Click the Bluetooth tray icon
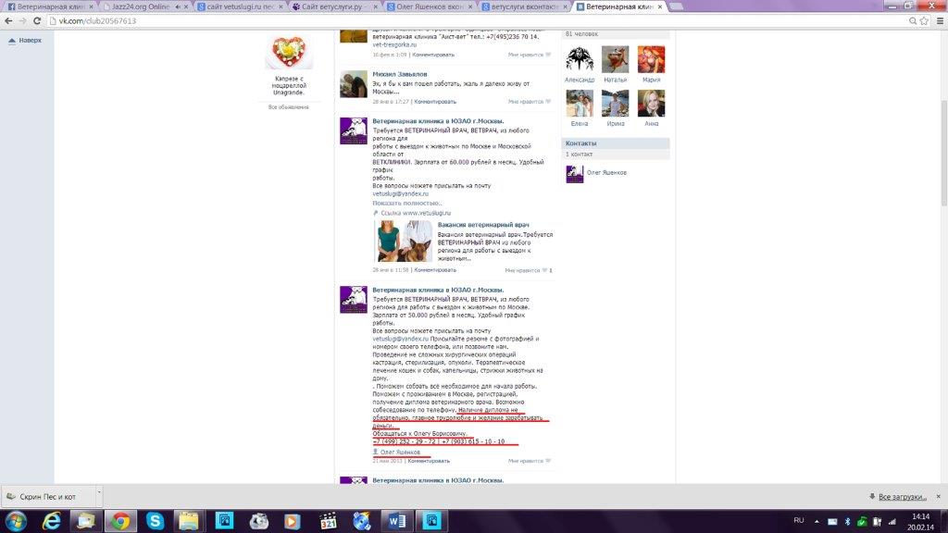Image resolution: width=948 pixels, height=533 pixels. click(x=848, y=521)
